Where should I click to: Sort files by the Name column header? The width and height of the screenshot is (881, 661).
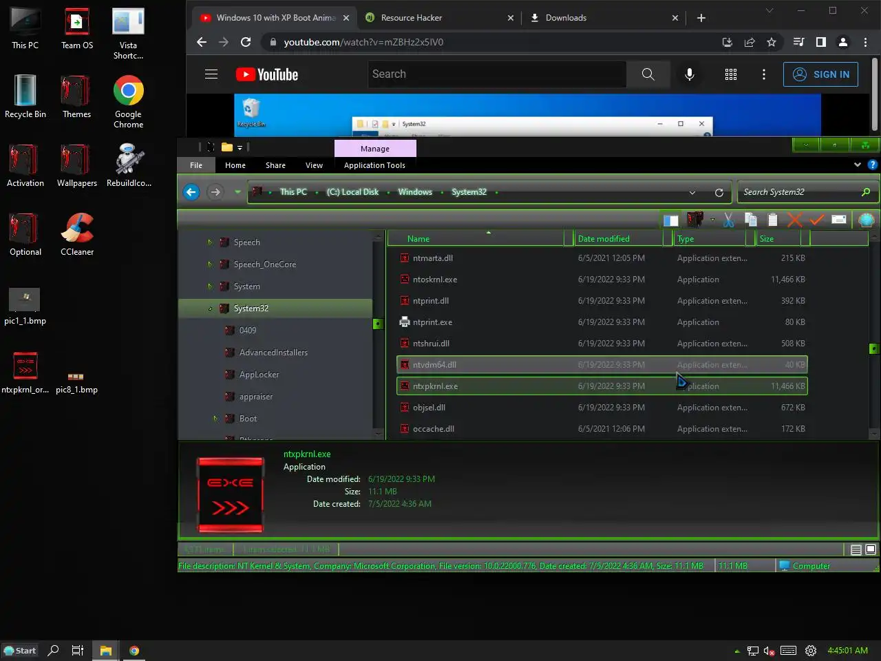click(475, 238)
